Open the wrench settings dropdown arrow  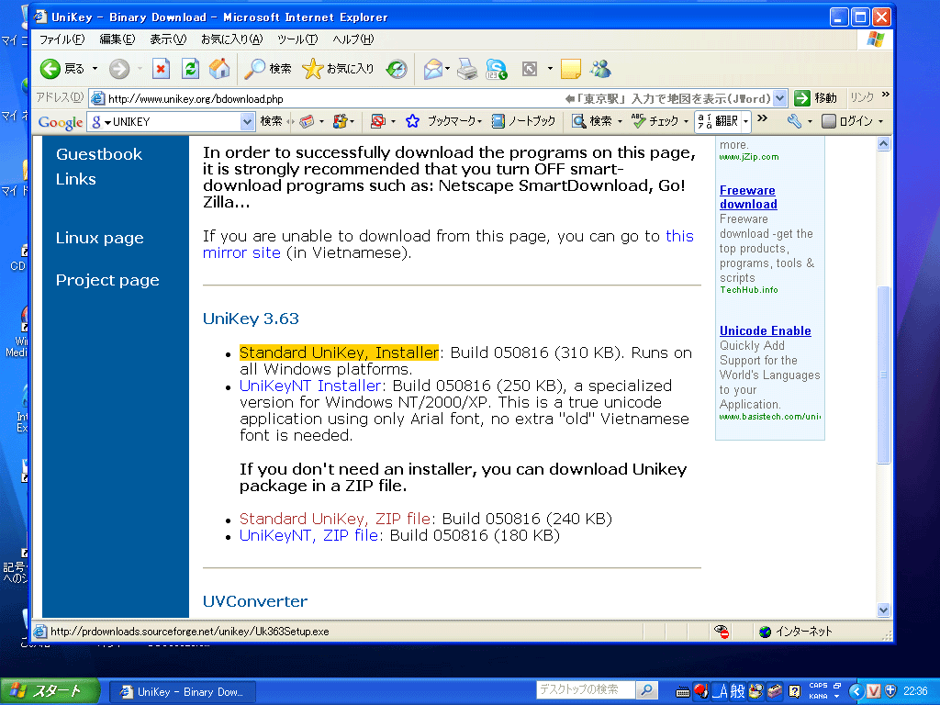[x=810, y=122]
